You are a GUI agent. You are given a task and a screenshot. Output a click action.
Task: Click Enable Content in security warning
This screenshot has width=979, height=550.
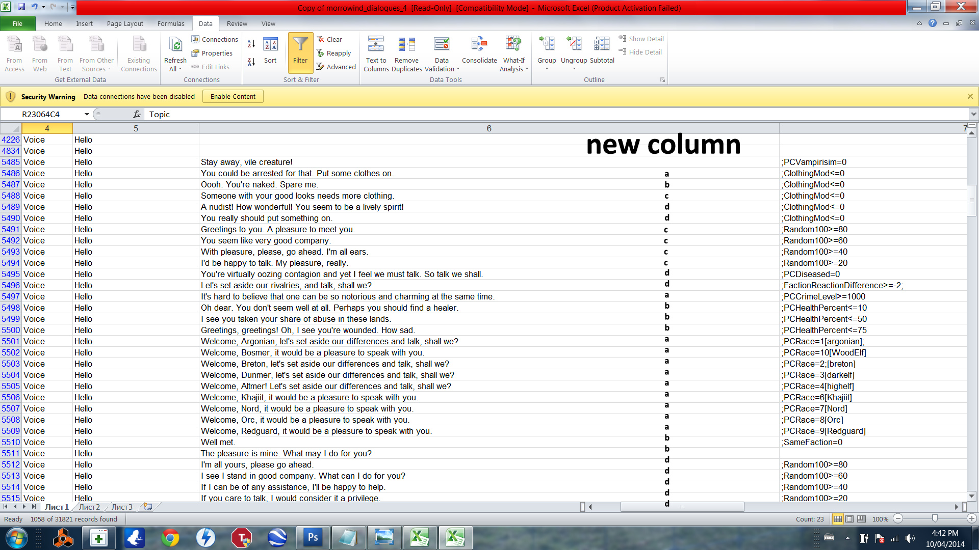(233, 96)
